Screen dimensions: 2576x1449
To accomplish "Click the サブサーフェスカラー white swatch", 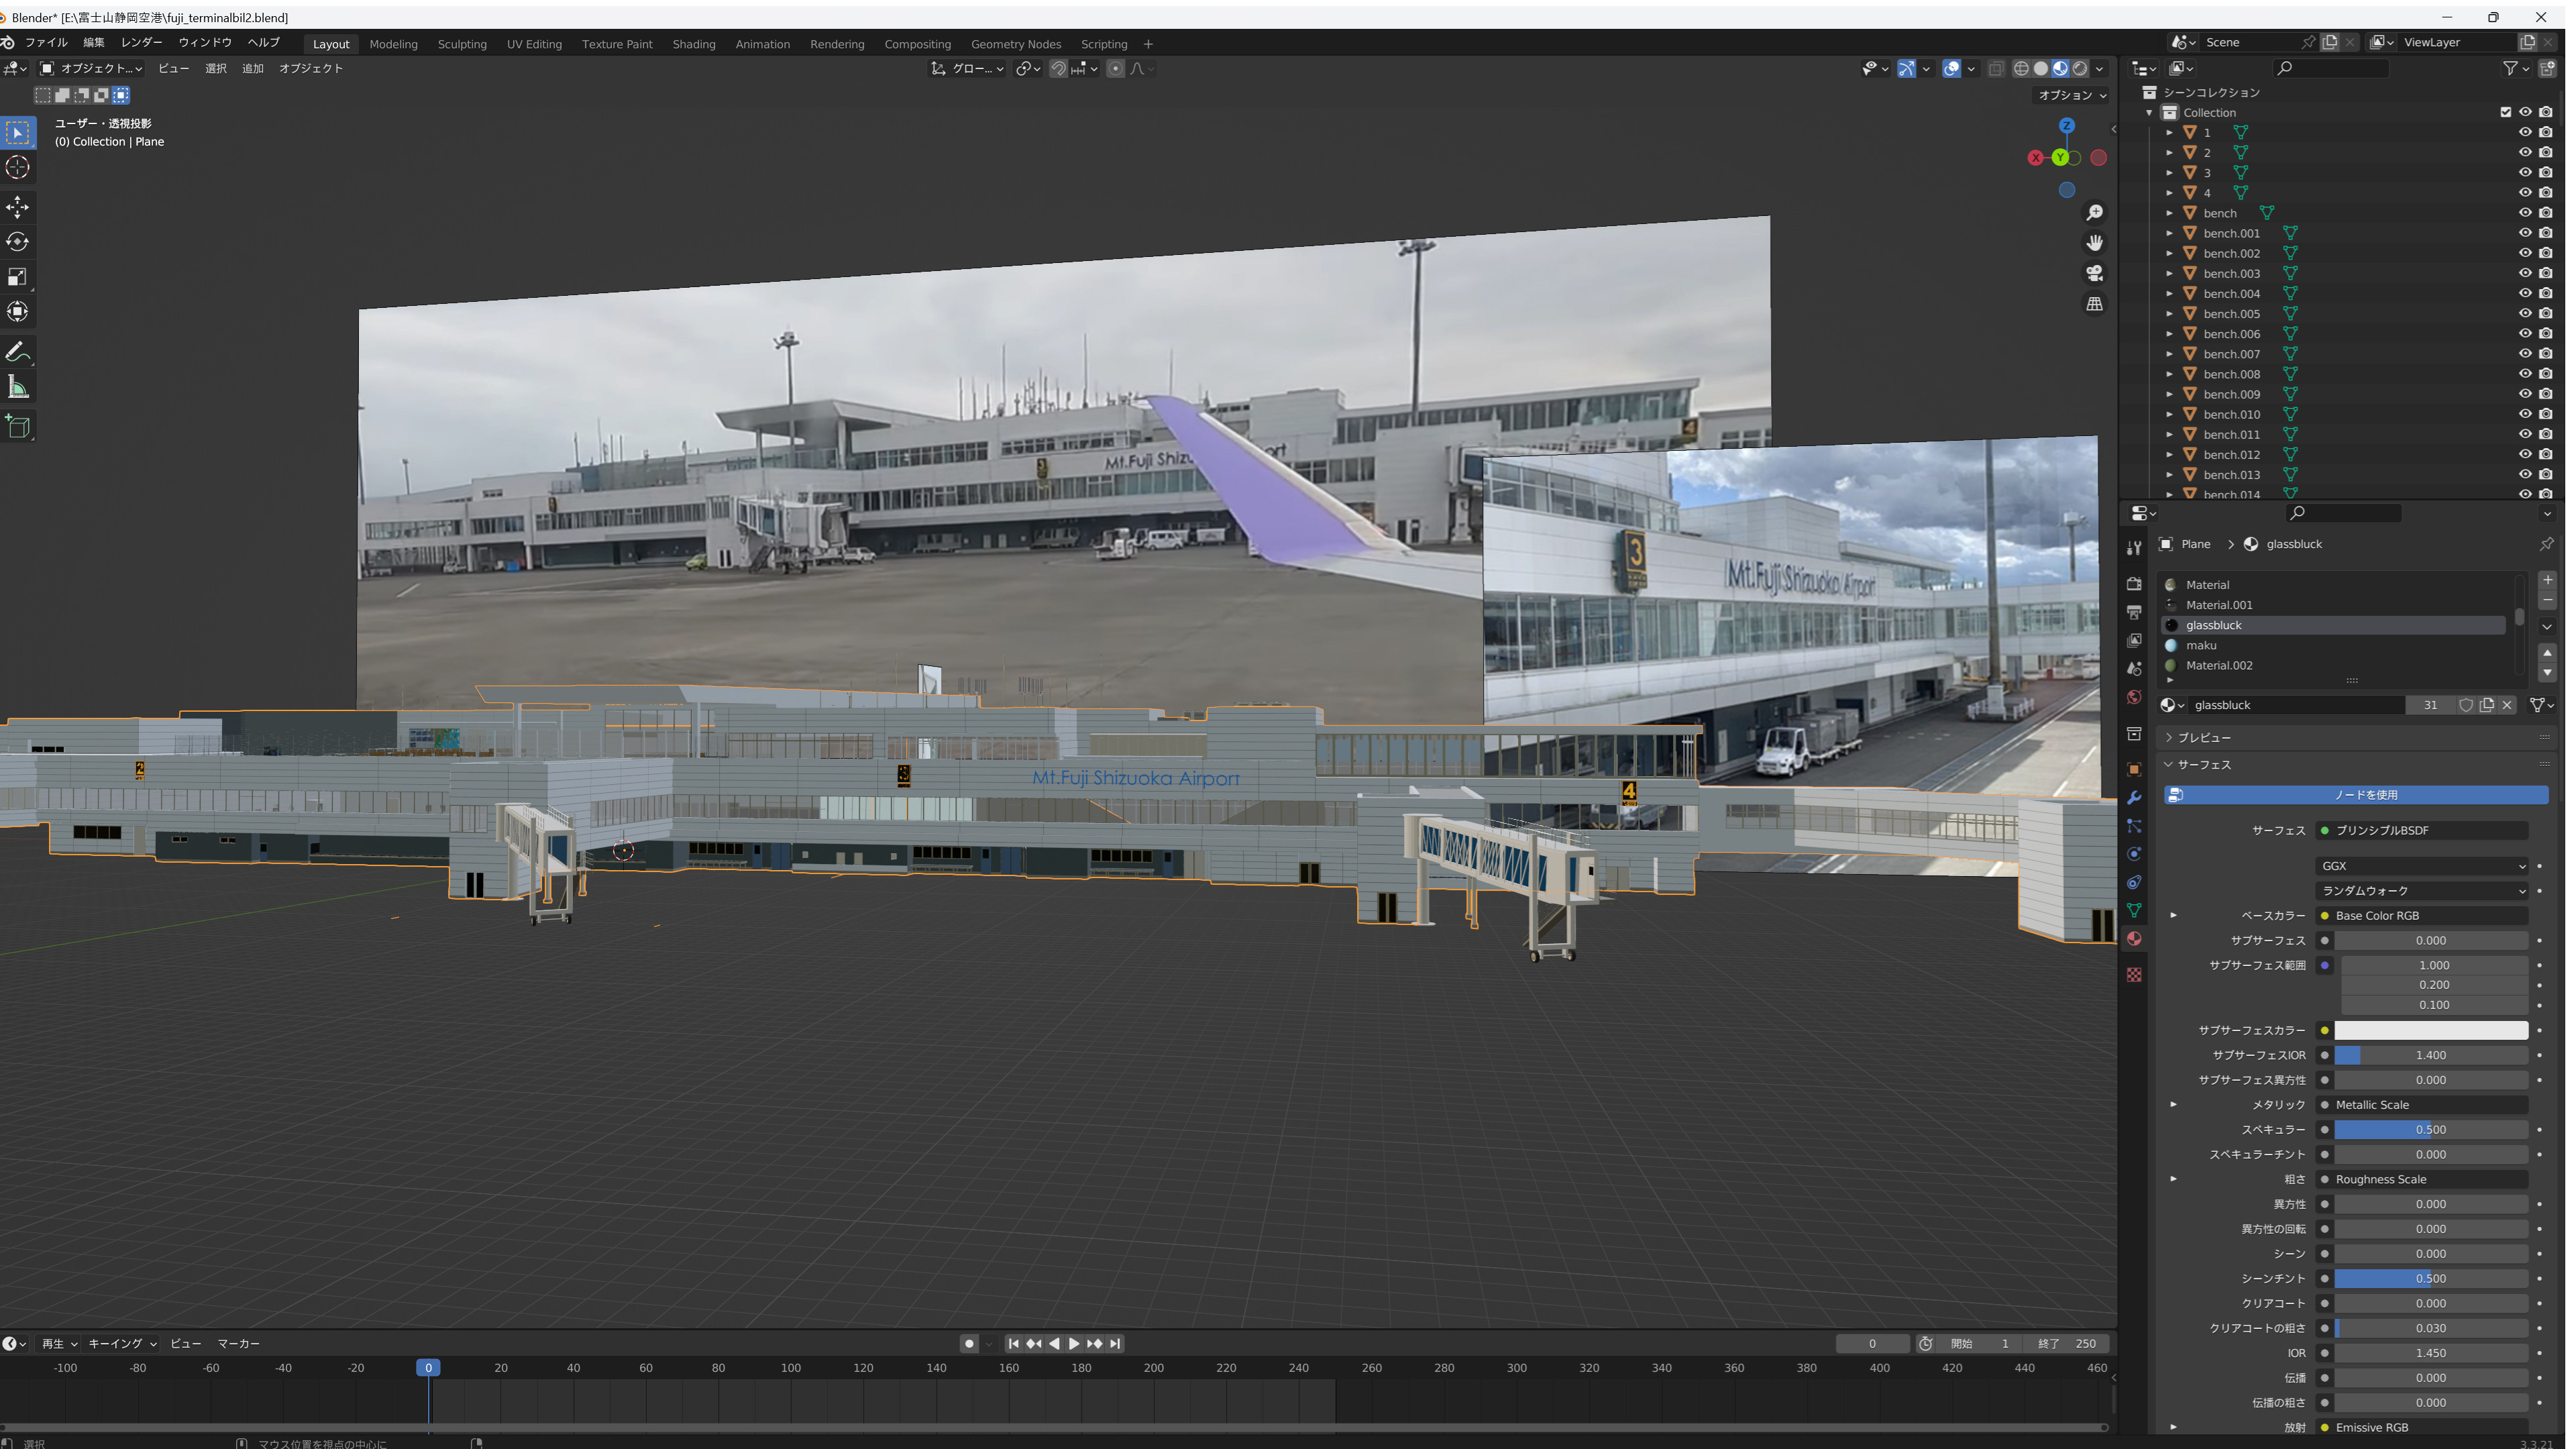I will pyautogui.click(x=2431, y=1031).
